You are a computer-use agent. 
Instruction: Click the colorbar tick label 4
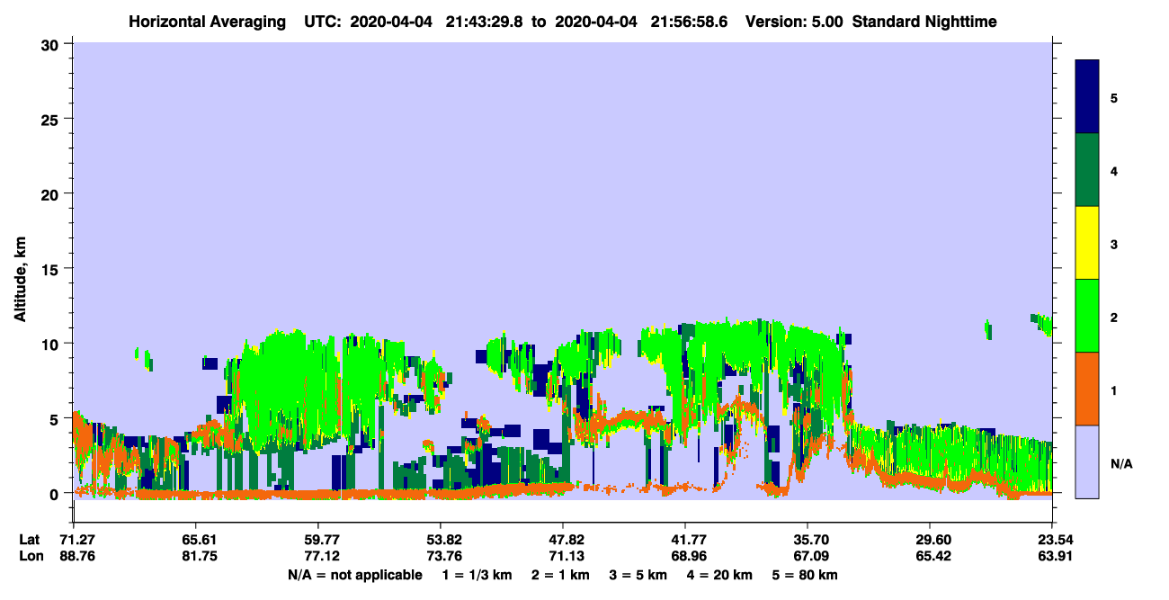coord(1114,170)
